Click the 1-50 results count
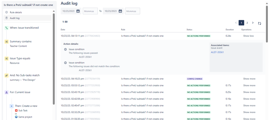This screenshot has height=120, width=270. 65,22
